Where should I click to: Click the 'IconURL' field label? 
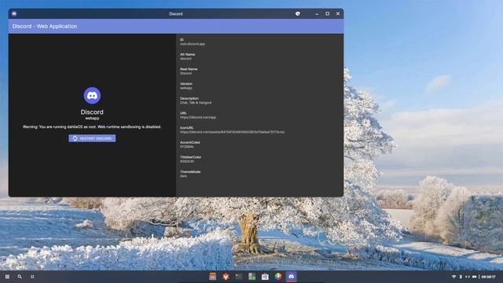coord(187,127)
